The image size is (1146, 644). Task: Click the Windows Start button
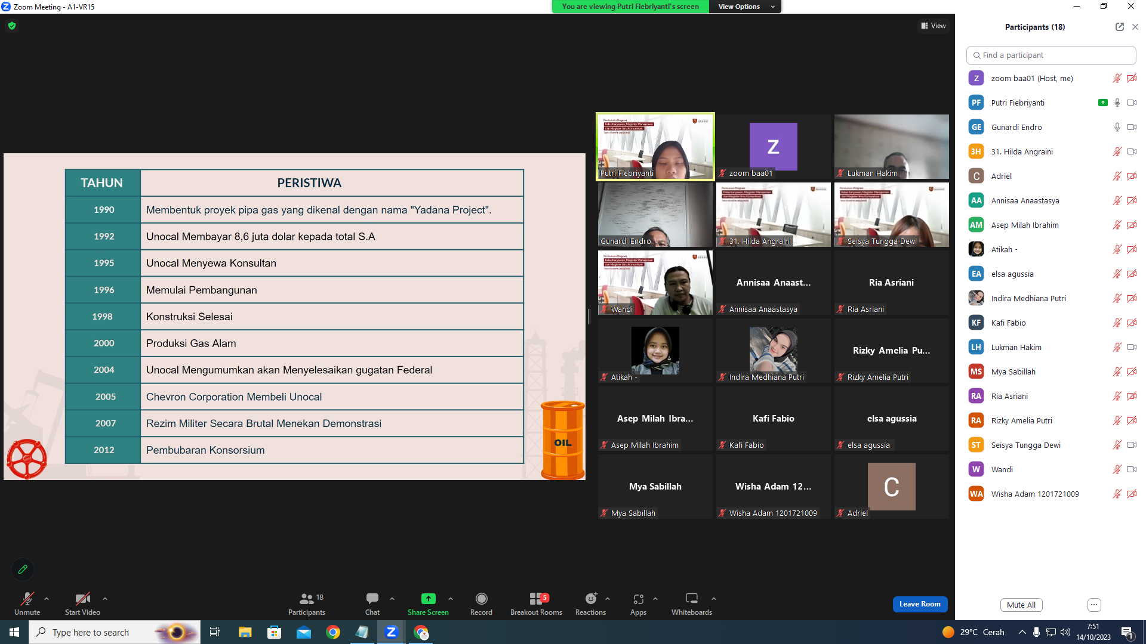click(14, 632)
